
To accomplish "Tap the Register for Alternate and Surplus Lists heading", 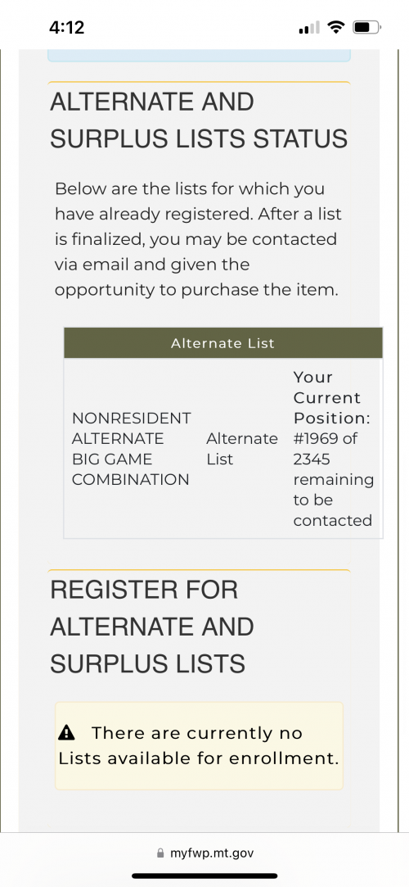I will (152, 627).
